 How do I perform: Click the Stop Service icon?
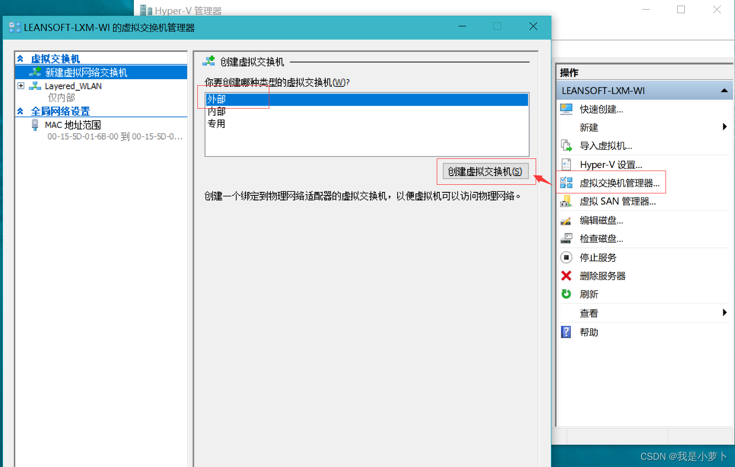[x=566, y=257]
